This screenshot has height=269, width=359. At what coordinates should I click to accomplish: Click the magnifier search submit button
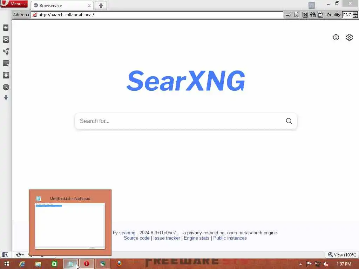point(289,121)
